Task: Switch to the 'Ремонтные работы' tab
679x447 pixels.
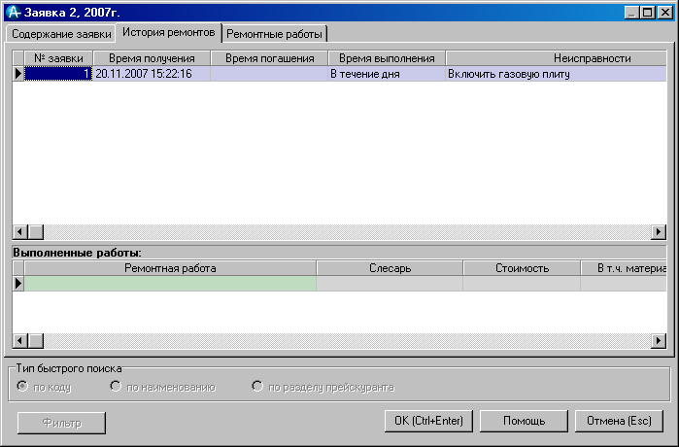Action: (x=273, y=34)
